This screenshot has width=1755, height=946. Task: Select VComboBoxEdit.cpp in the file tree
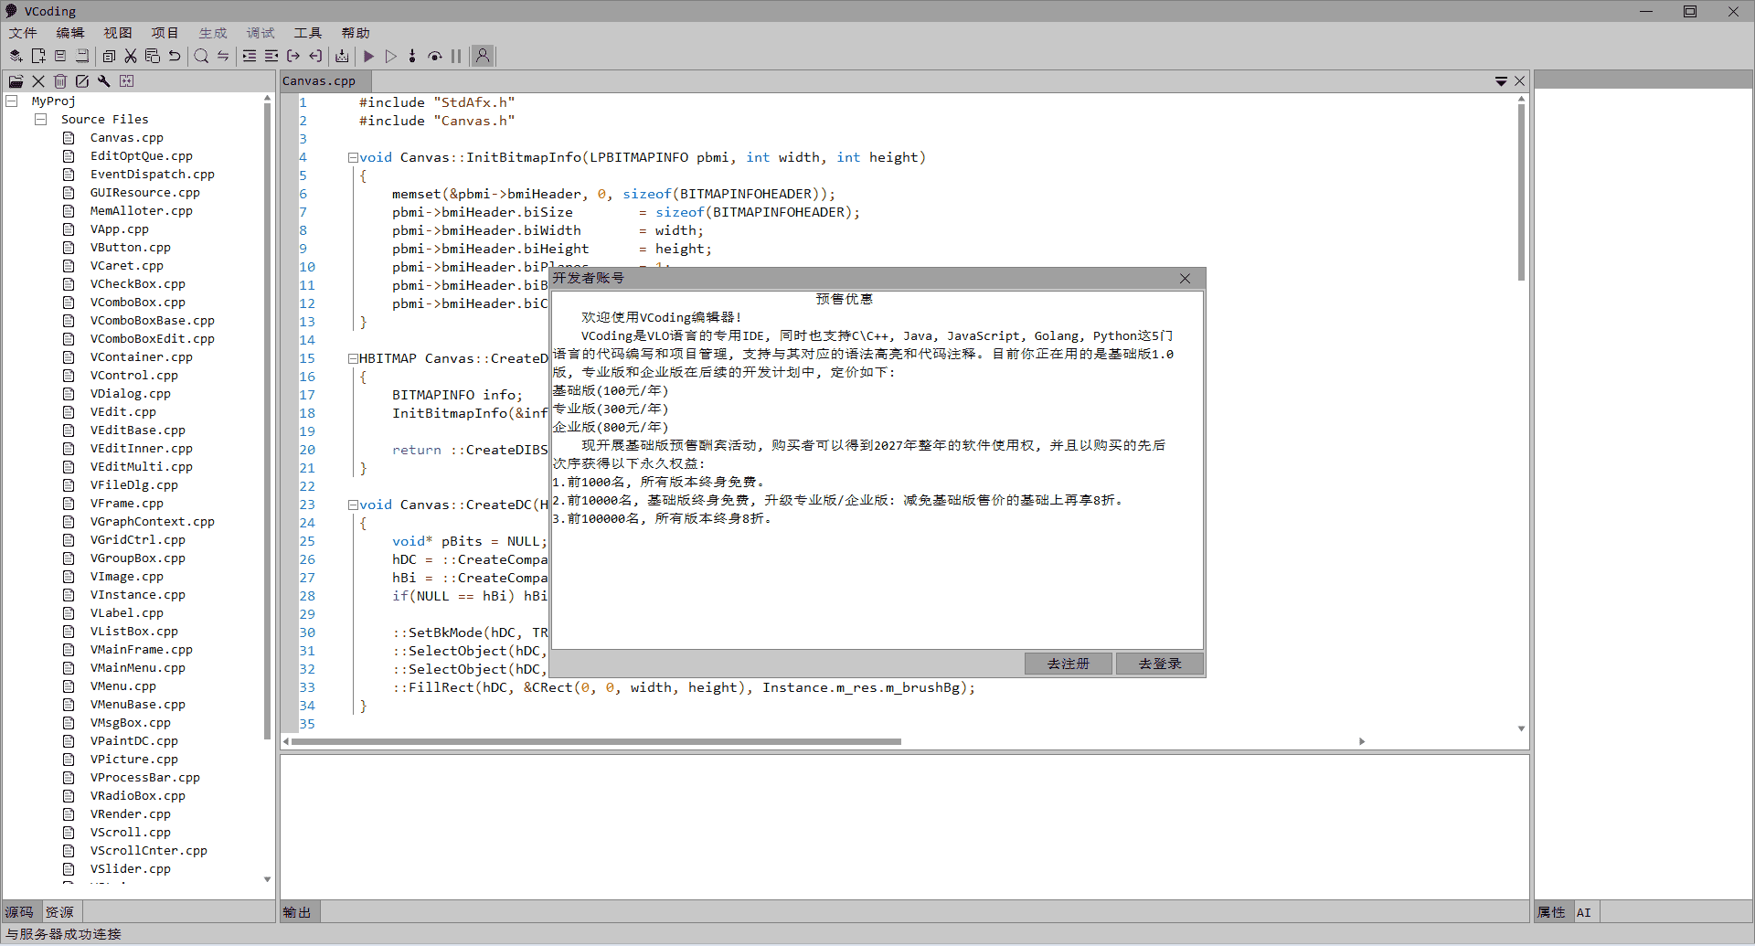pyautogui.click(x=152, y=339)
